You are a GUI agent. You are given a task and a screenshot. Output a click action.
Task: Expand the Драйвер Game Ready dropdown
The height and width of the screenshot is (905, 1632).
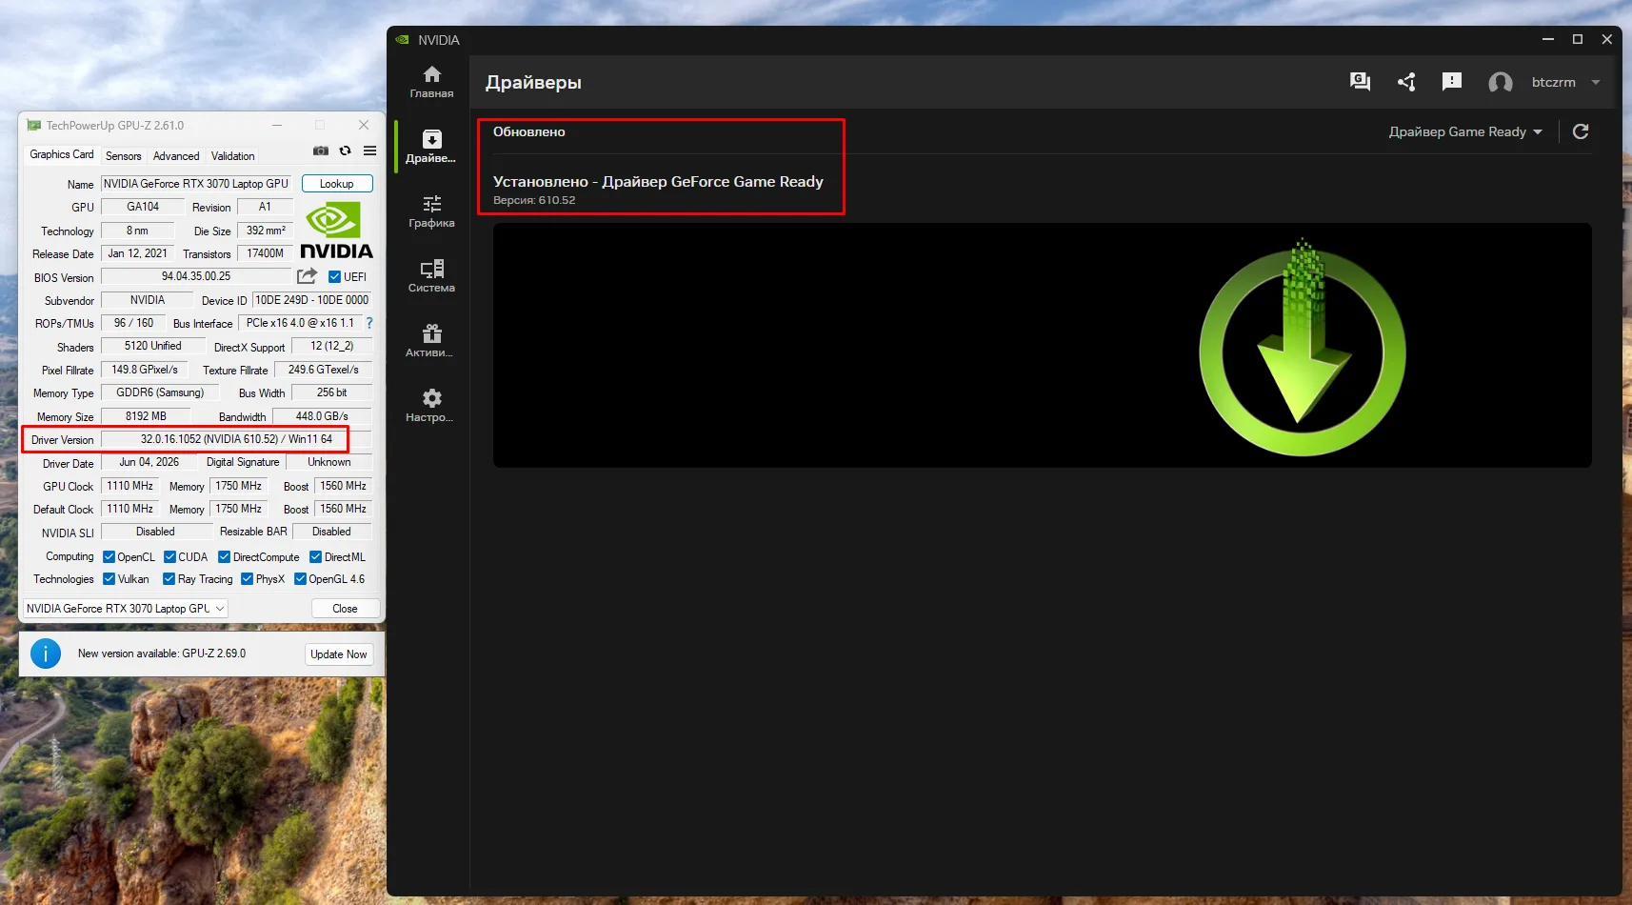click(1465, 131)
